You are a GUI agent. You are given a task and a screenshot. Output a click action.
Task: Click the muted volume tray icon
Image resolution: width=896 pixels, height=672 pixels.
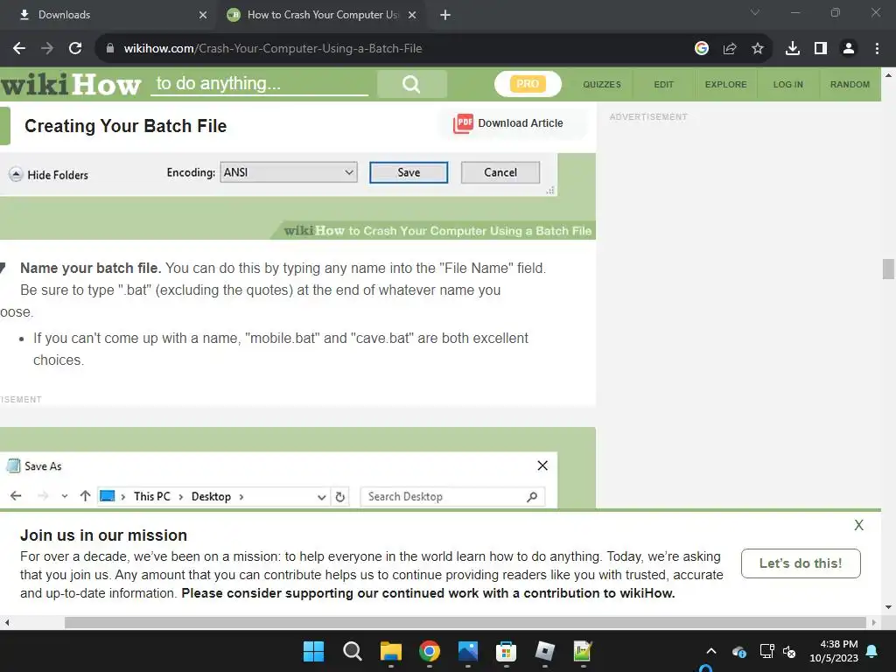pyautogui.click(x=789, y=651)
